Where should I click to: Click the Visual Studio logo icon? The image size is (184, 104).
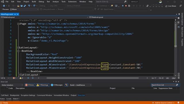pos(2,2)
